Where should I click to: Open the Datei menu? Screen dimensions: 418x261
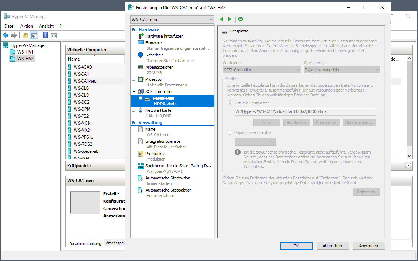pos(9,26)
